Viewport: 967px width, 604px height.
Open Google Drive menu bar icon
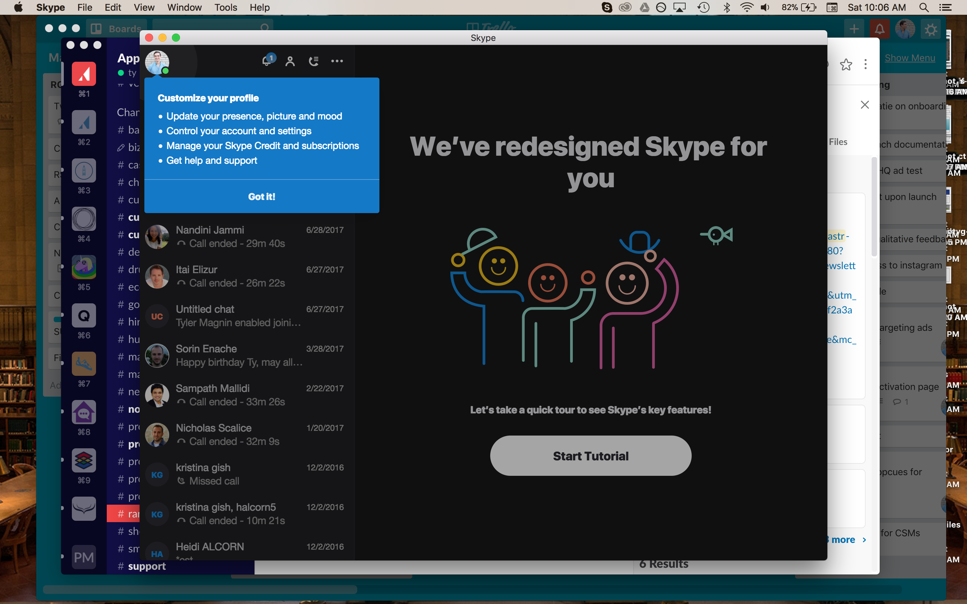(645, 7)
